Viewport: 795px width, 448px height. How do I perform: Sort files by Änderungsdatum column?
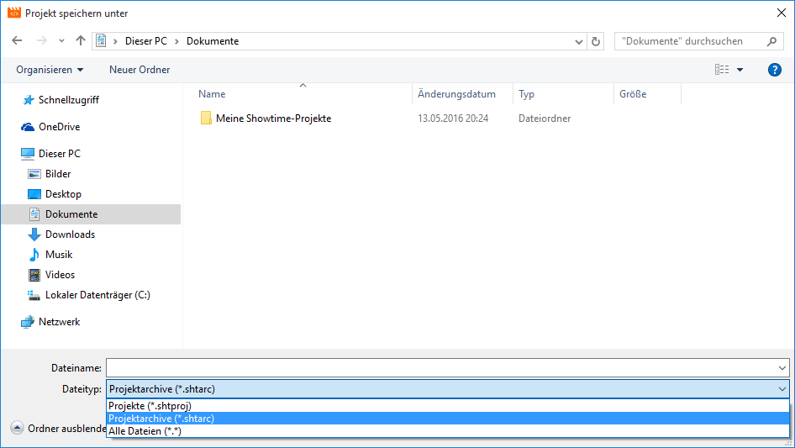point(456,94)
